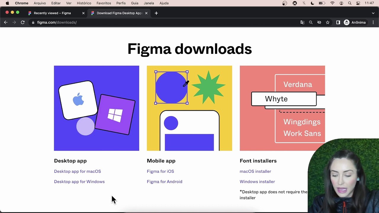The height and width of the screenshot is (213, 379).
Task: Close the Download Figma Desktop App tab
Action: click(146, 13)
